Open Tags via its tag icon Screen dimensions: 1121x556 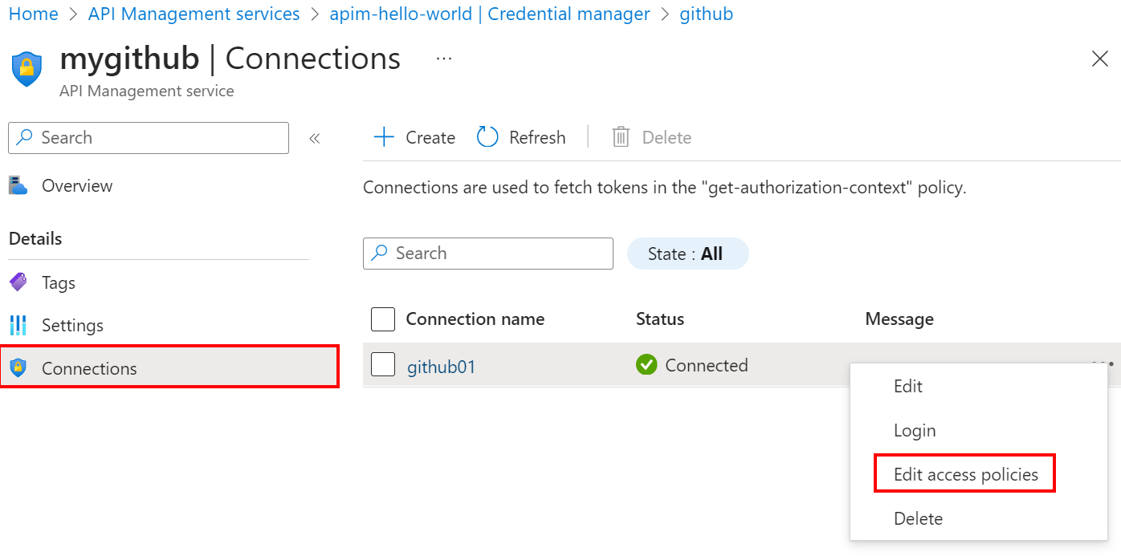[19, 282]
